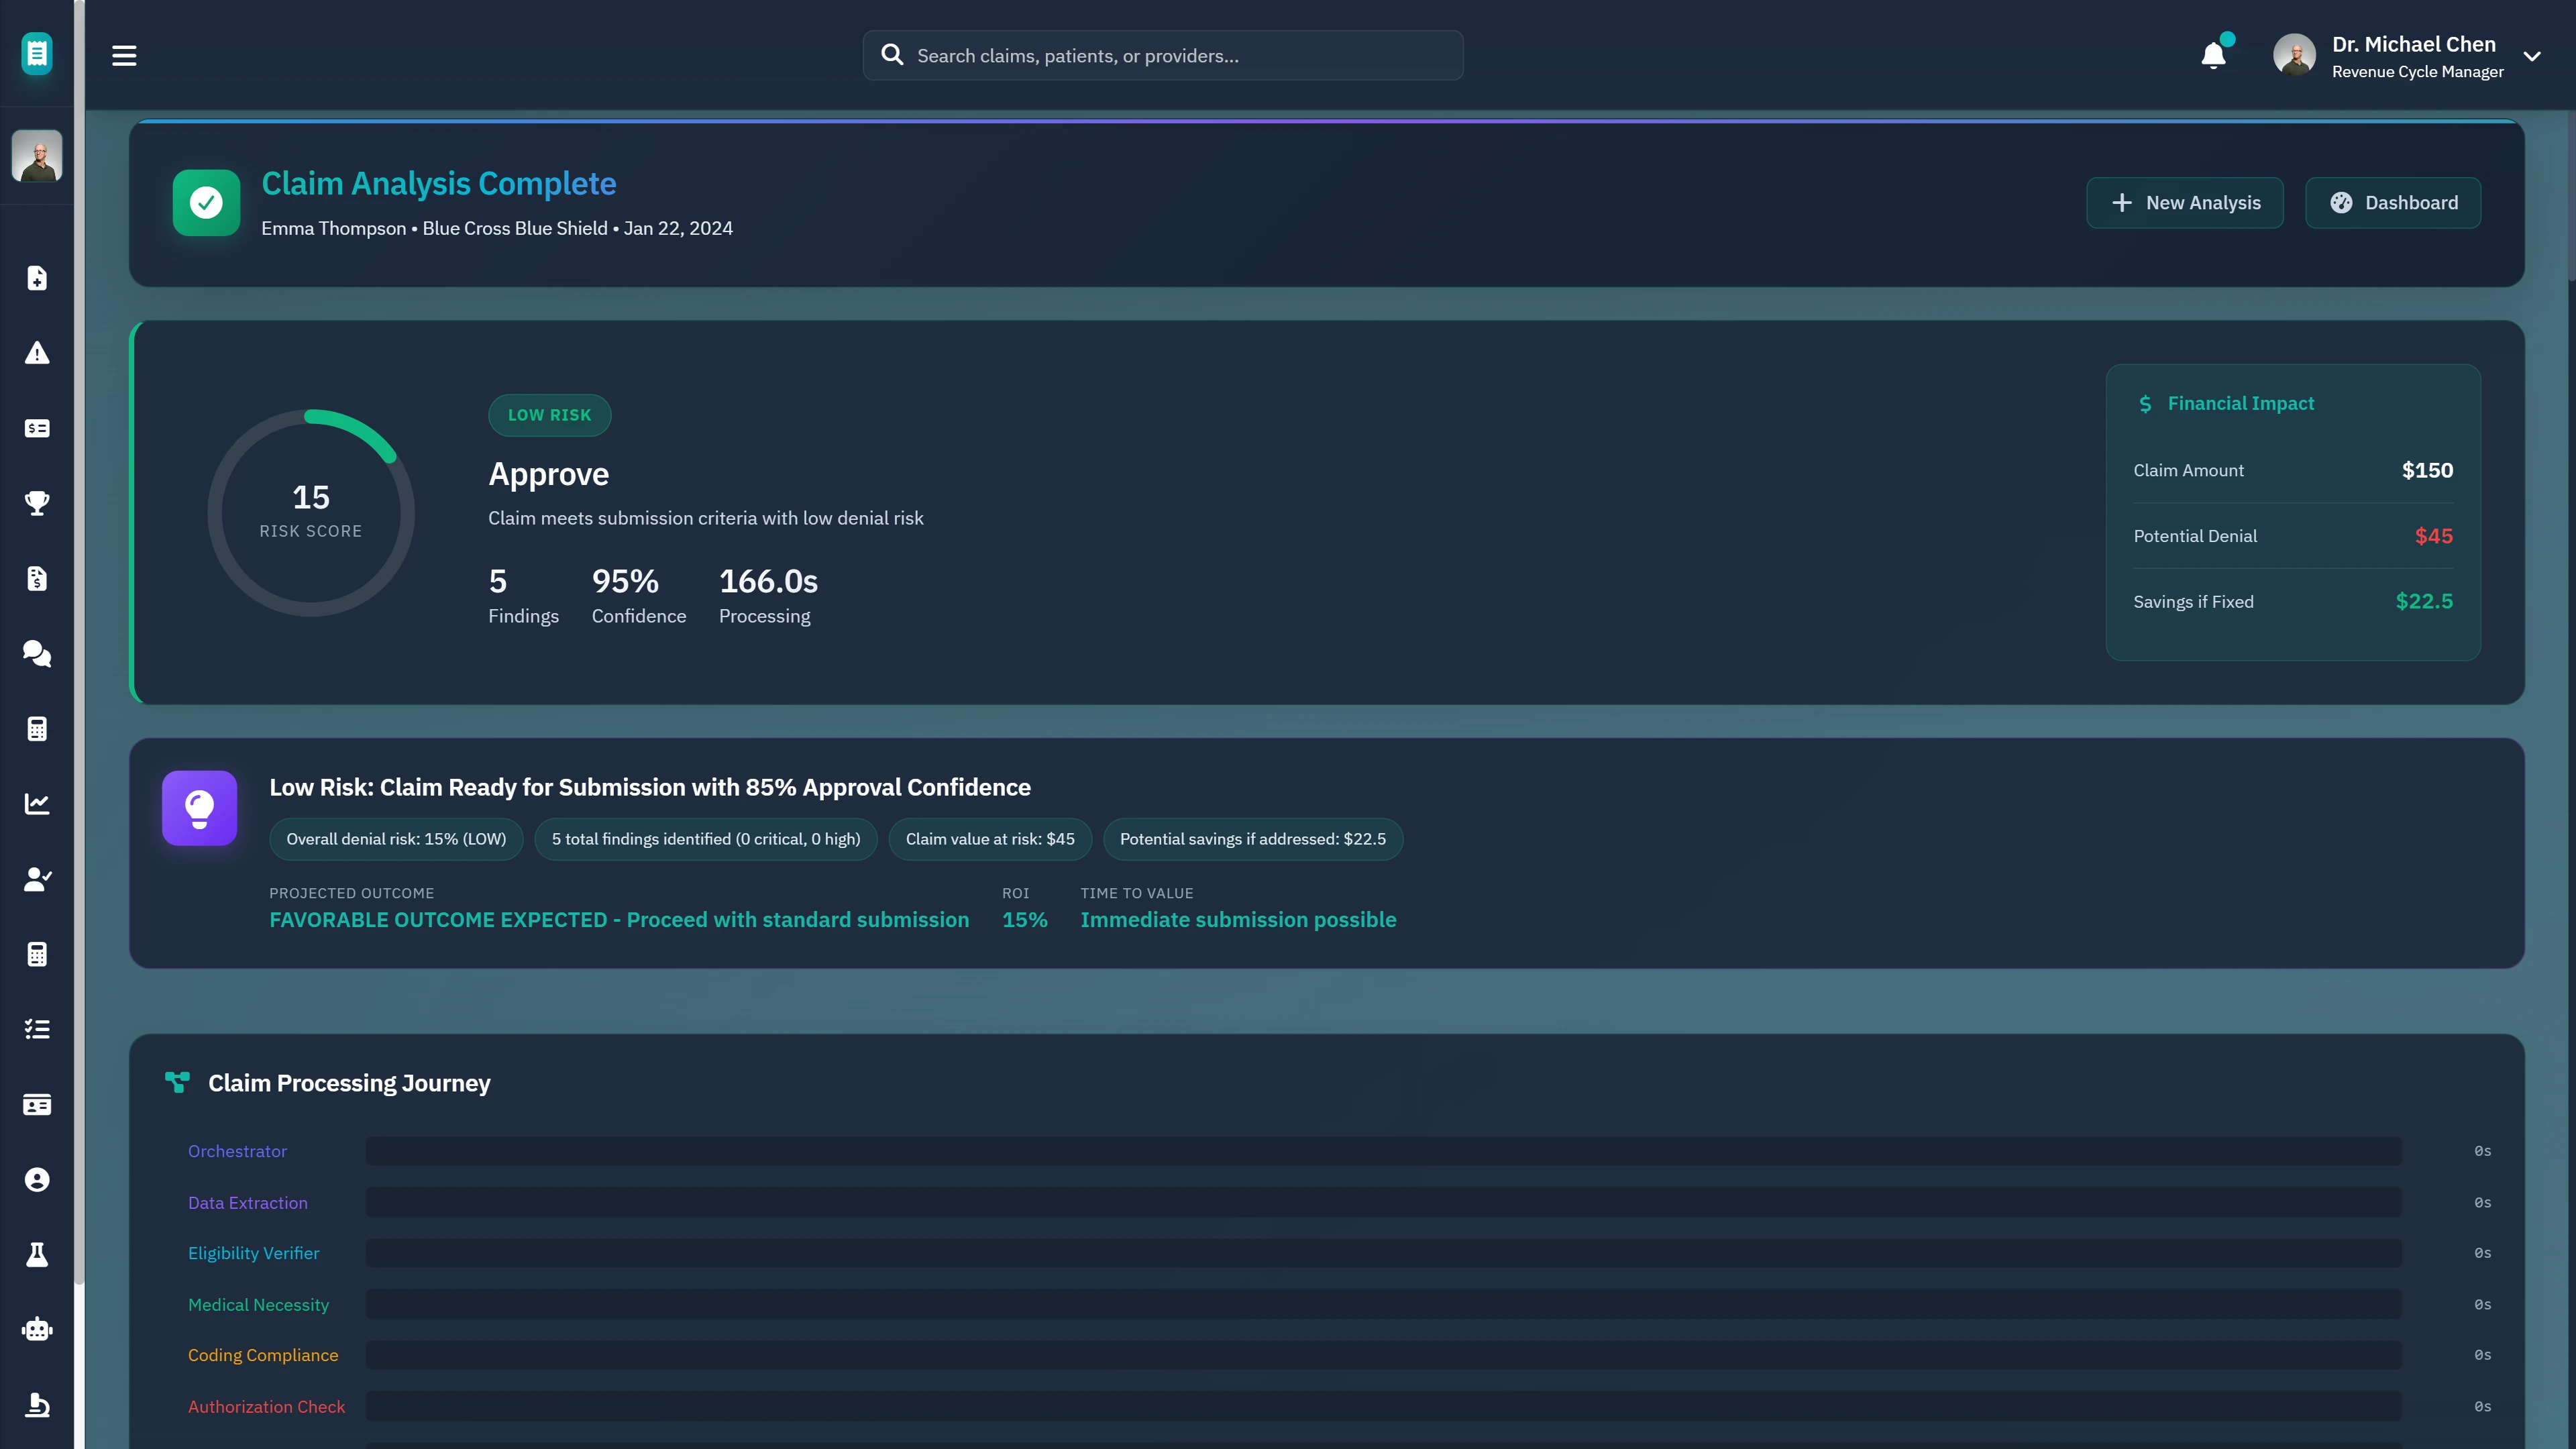Click the line chart analytics sidebar icon
This screenshot has width=2576, height=1449.
click(x=37, y=804)
